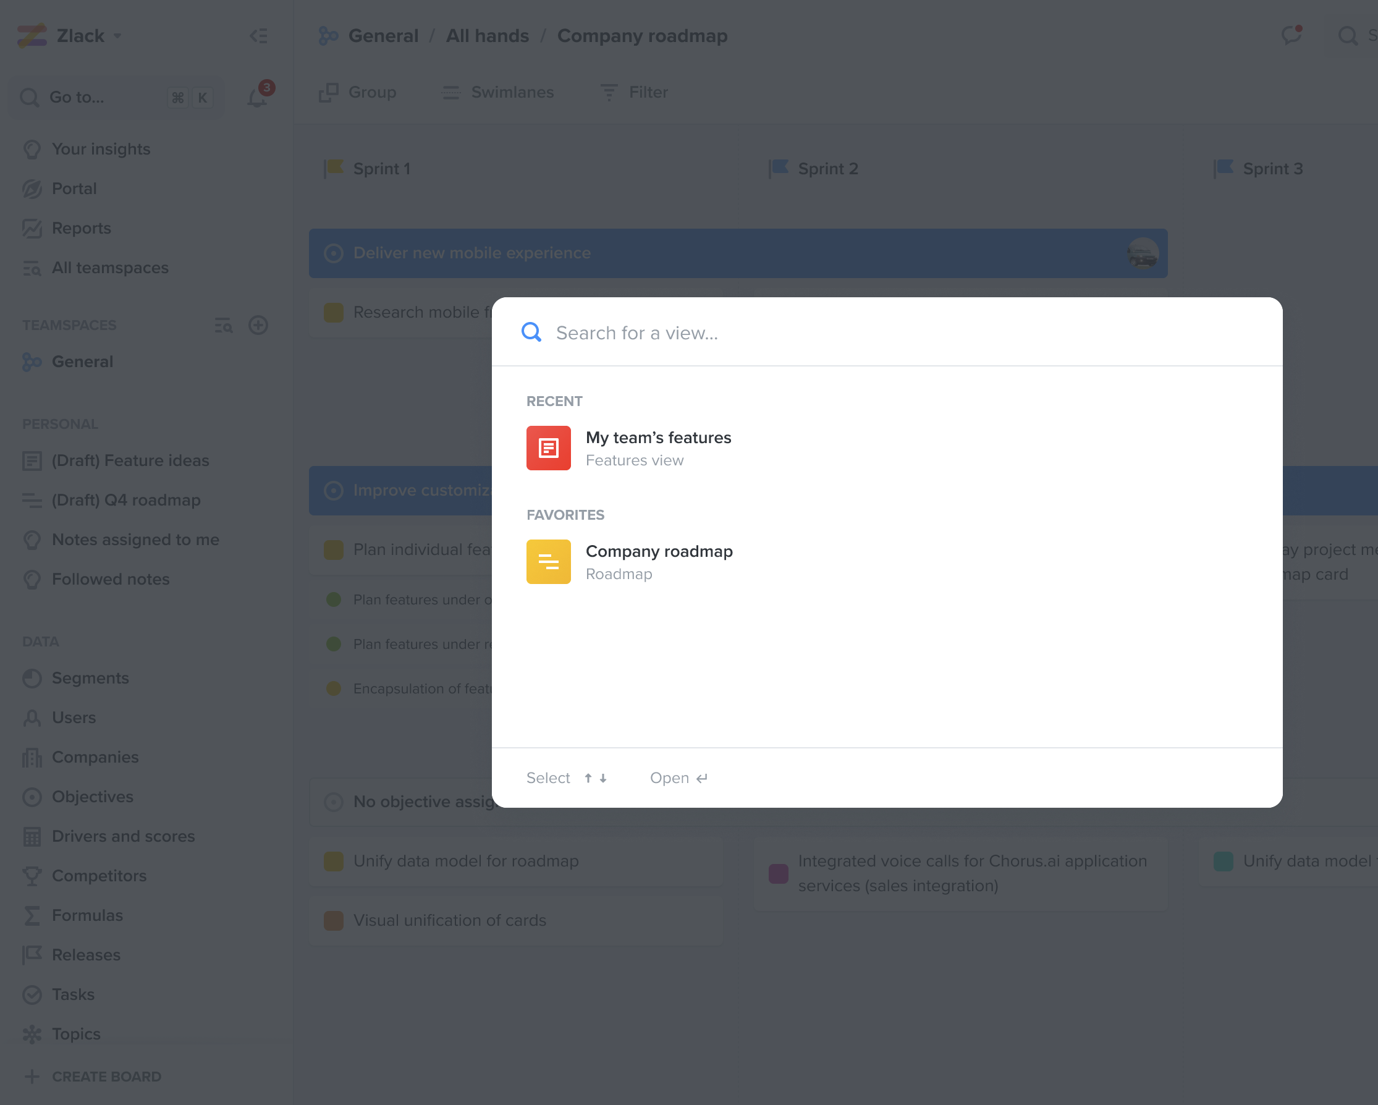Open the Visual unification of cards card

[x=516, y=921]
